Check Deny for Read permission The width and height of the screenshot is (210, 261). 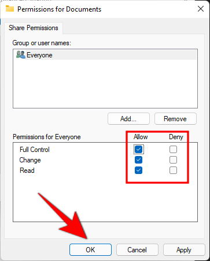173,170
